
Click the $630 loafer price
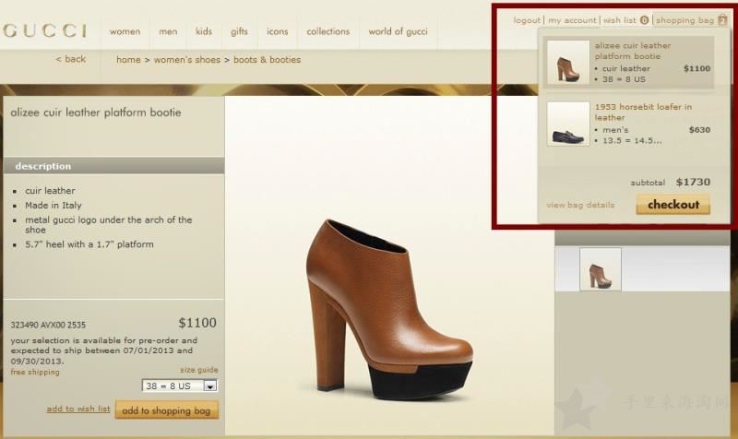coord(699,130)
